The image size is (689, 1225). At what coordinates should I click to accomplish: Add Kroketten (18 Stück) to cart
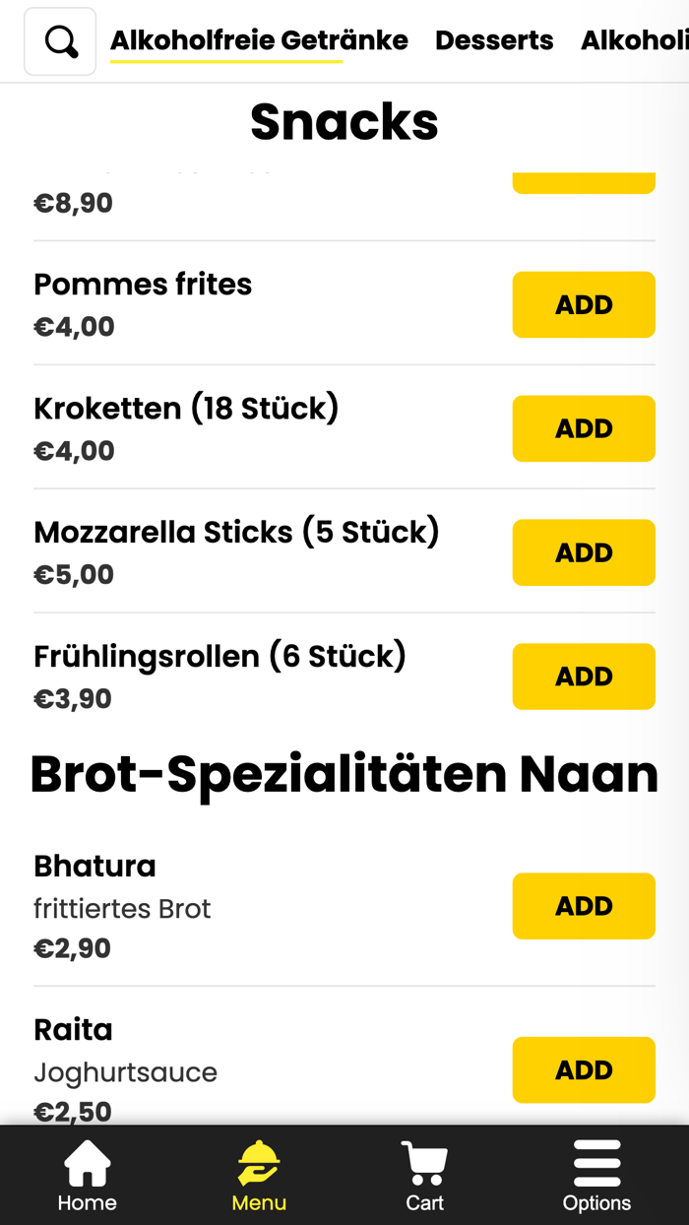pos(584,428)
